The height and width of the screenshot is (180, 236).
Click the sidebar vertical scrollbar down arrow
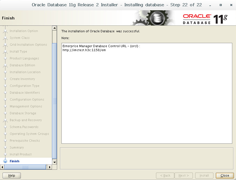55,162
